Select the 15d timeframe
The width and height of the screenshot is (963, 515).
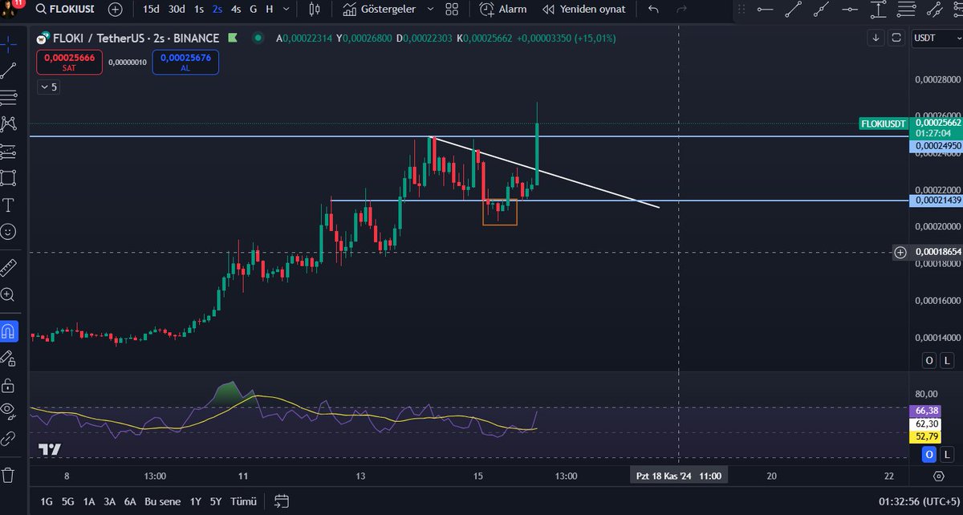tap(150, 10)
